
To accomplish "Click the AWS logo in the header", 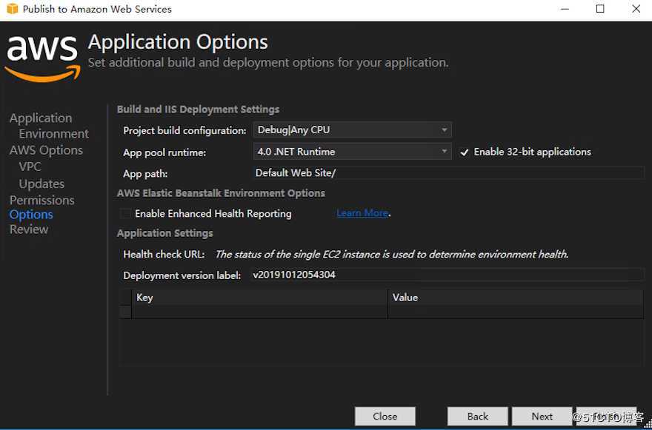I will point(41,56).
